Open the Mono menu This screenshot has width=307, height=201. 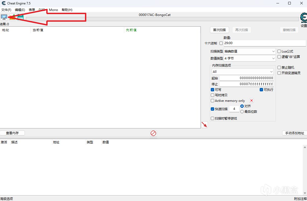53,10
